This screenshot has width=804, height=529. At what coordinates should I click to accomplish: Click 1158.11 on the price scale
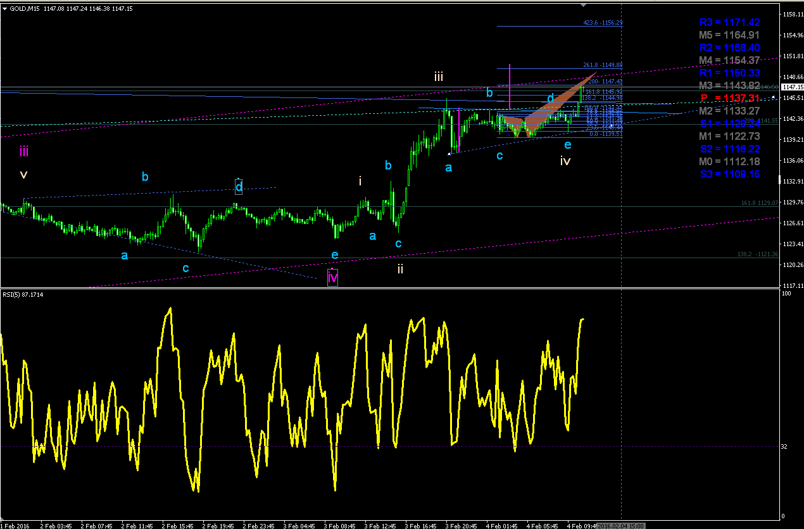(x=792, y=14)
